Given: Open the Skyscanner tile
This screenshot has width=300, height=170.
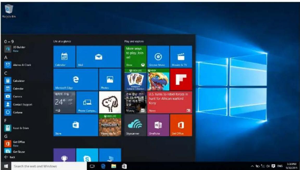Looking at the screenshot, I should click(x=135, y=125).
